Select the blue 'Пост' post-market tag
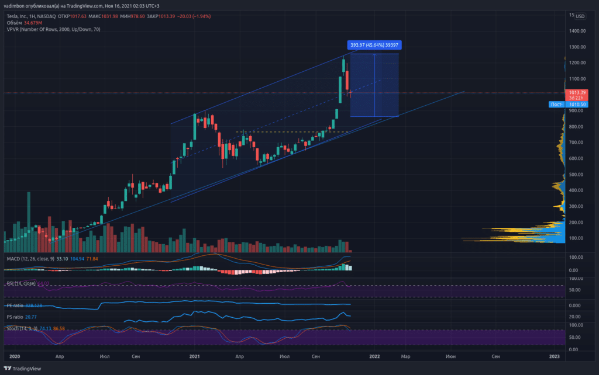 click(556, 105)
